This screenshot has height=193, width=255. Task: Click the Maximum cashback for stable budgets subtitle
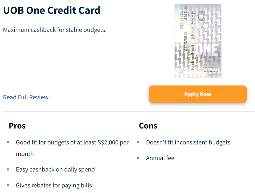pos(55,30)
